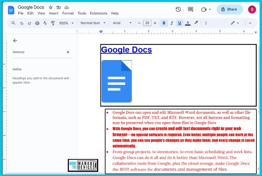Run spelling and grammar check

[45, 23]
